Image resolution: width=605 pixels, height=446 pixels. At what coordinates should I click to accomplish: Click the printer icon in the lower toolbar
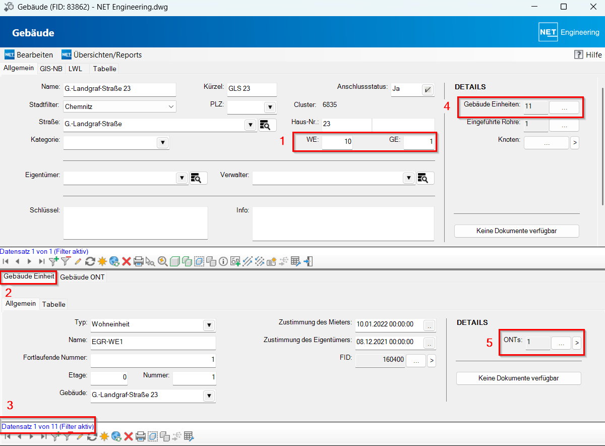pos(141,436)
